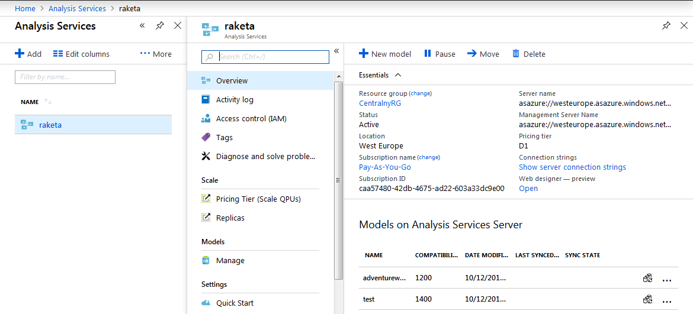693x314 pixels.
Task: Open the Web designer preview
Action: (x=528, y=188)
